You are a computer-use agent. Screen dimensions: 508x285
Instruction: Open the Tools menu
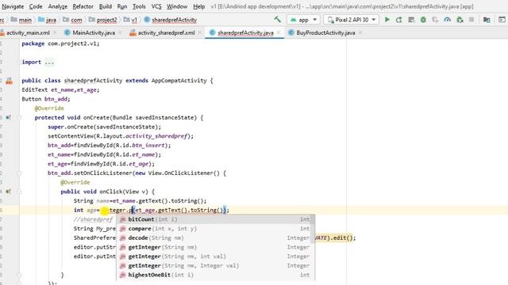tap(139, 6)
